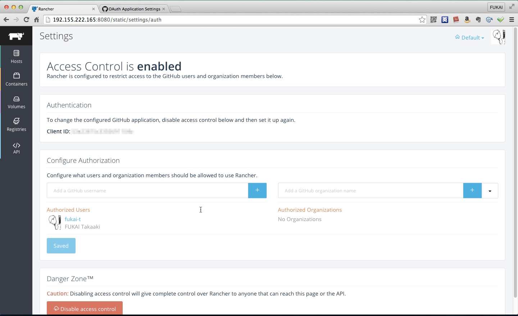The image size is (518, 316).
Task: Click Disable access control button
Action: pos(85,308)
